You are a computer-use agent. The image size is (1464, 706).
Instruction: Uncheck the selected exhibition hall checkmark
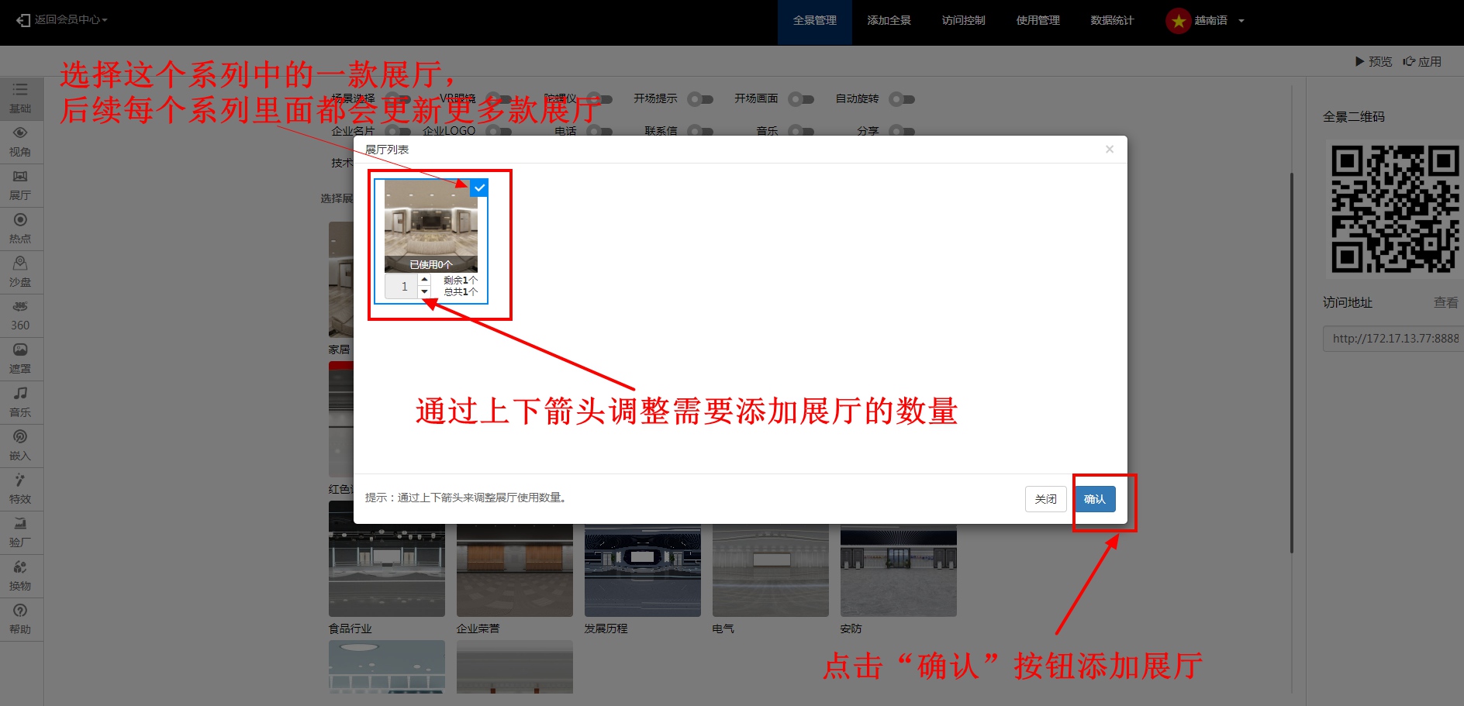coord(479,188)
